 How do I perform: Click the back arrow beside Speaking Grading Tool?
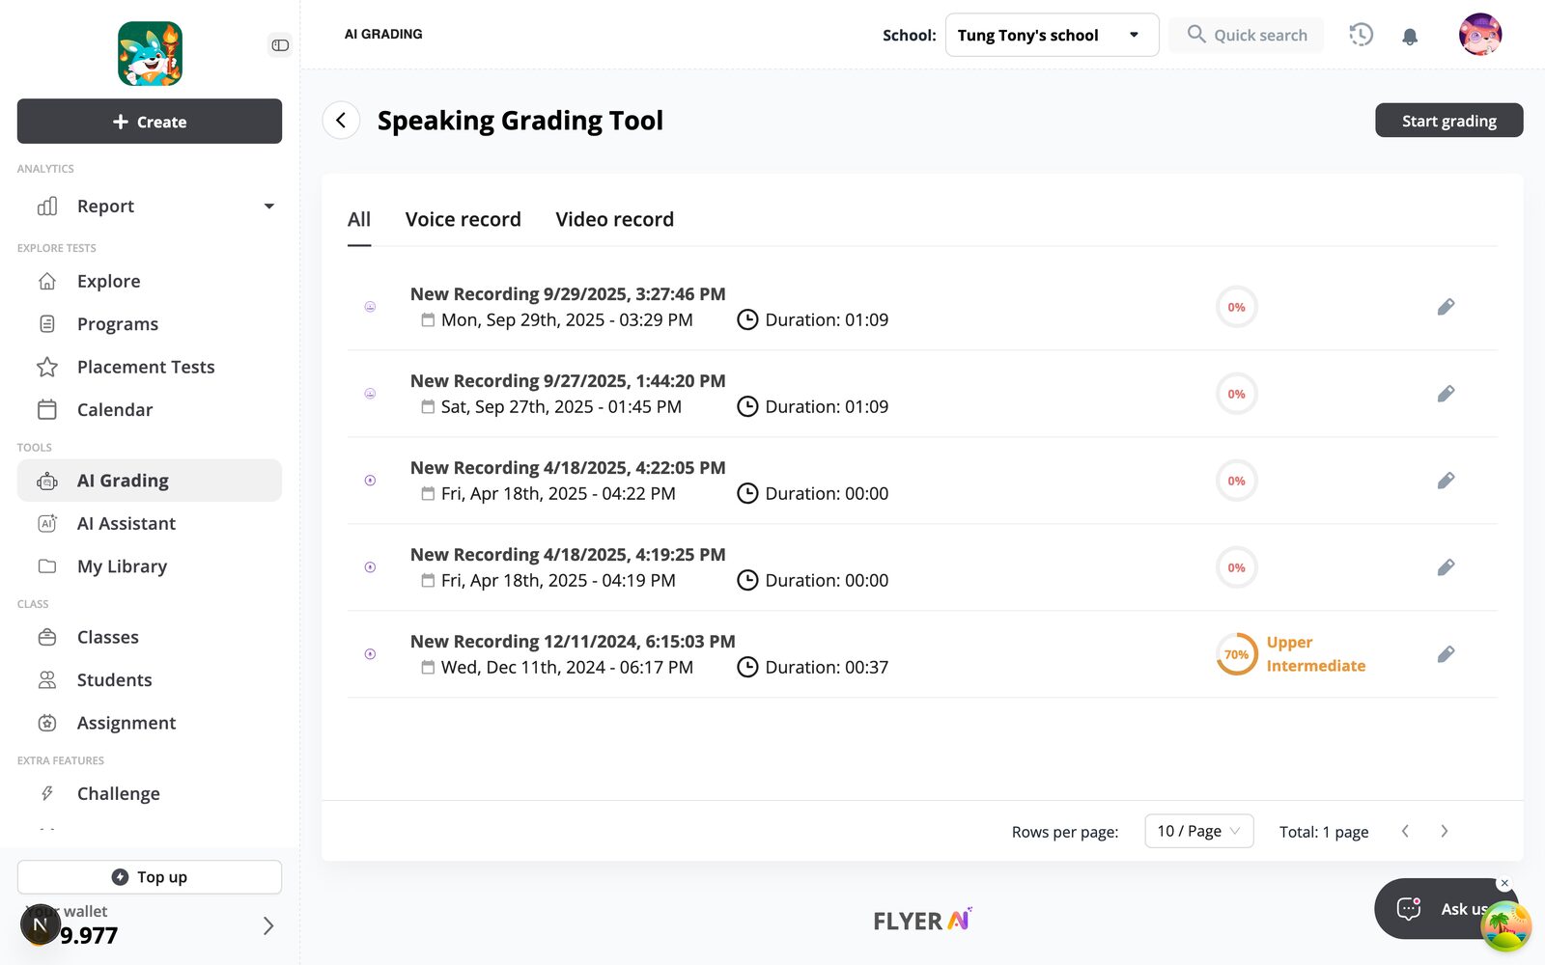pos(341,121)
